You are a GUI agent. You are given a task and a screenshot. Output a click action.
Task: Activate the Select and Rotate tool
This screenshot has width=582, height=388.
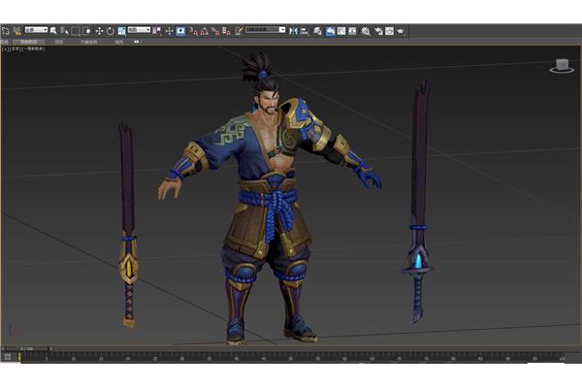[x=111, y=31]
